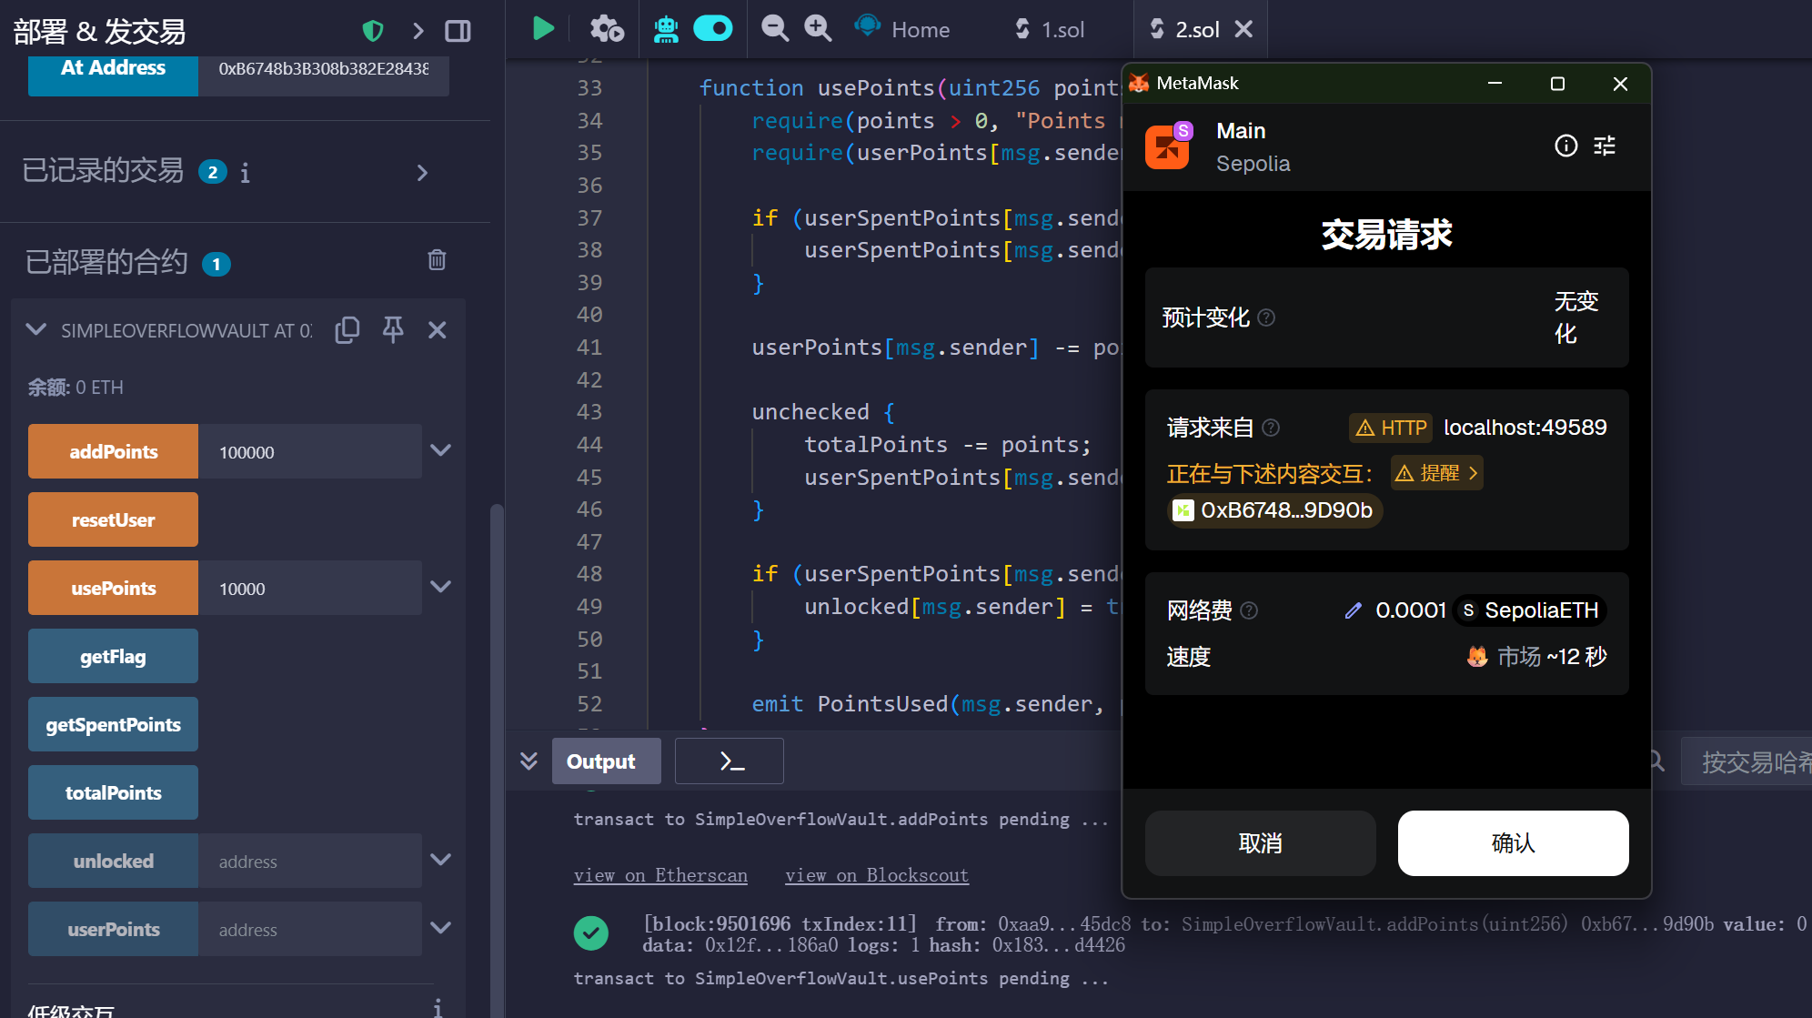Click the green Run script play icon

[x=543, y=29]
